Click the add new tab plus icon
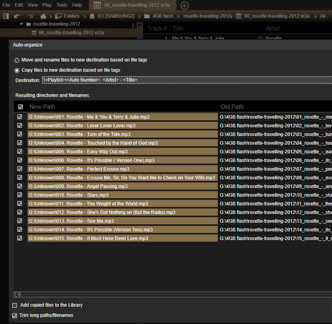This screenshot has width=332, height=324. point(184,6)
